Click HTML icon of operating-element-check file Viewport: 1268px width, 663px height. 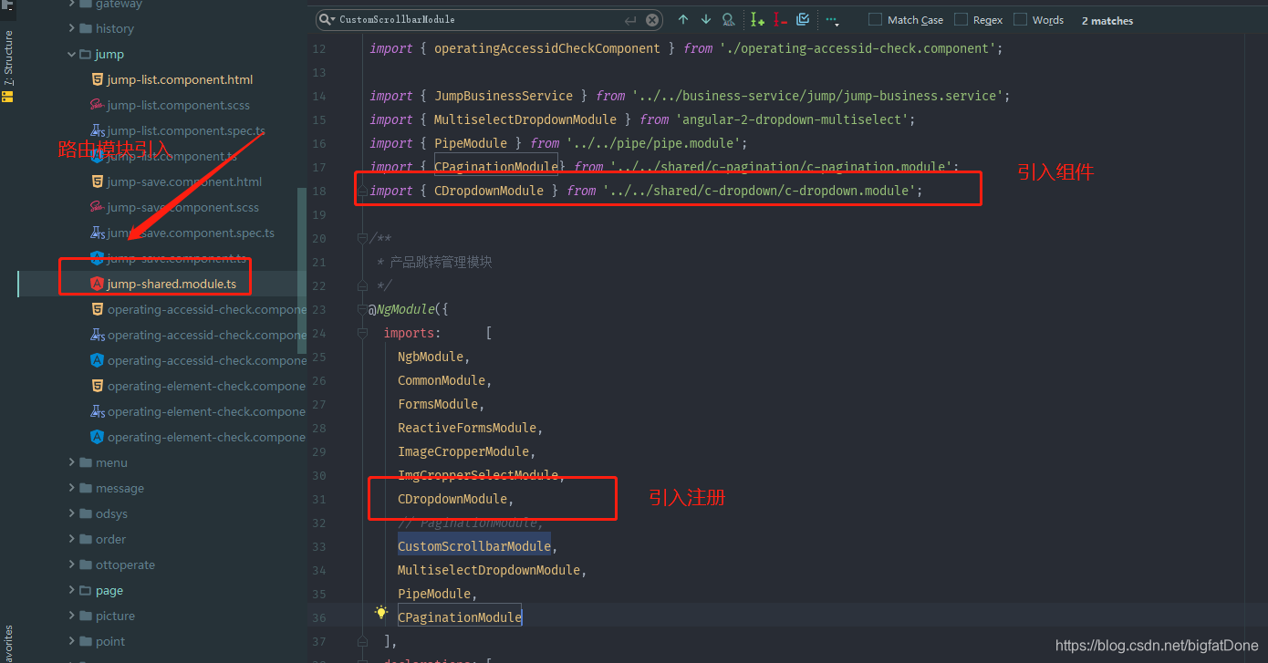click(x=97, y=386)
